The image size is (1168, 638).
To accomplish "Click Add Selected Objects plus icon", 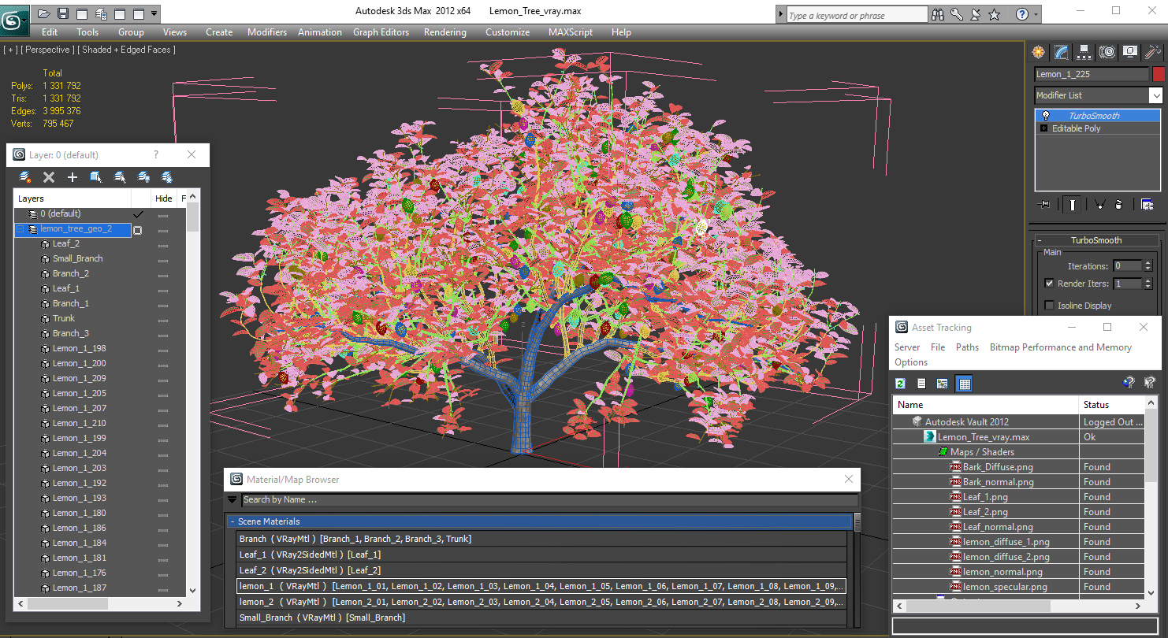I will 73,177.
